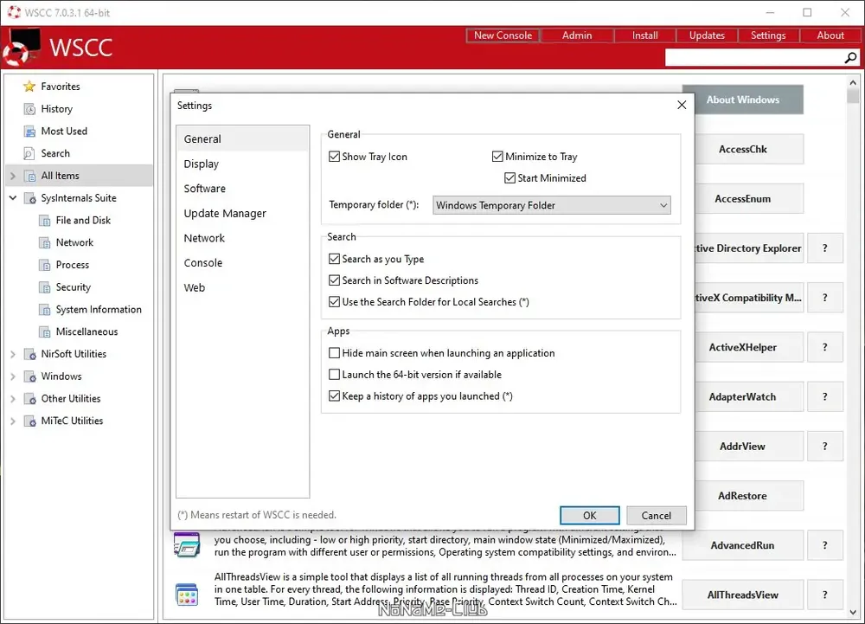Switch to the Update Manager settings page
The height and width of the screenshot is (624, 865).
[x=225, y=214]
